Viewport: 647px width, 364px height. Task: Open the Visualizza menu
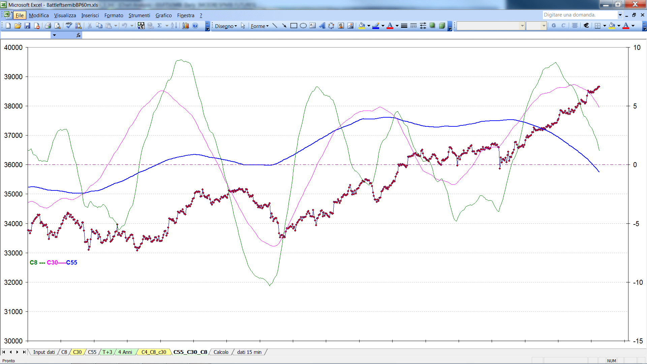tap(65, 15)
